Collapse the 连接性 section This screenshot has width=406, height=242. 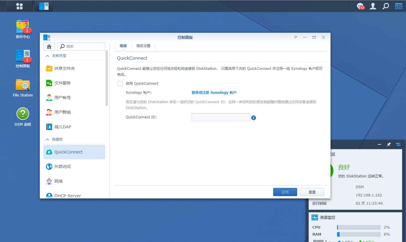coord(47,139)
